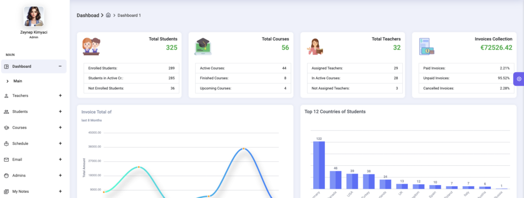Viewport: 524px width, 198px height.
Task: Click the Spain bar labeled 10
Action: 435,187
